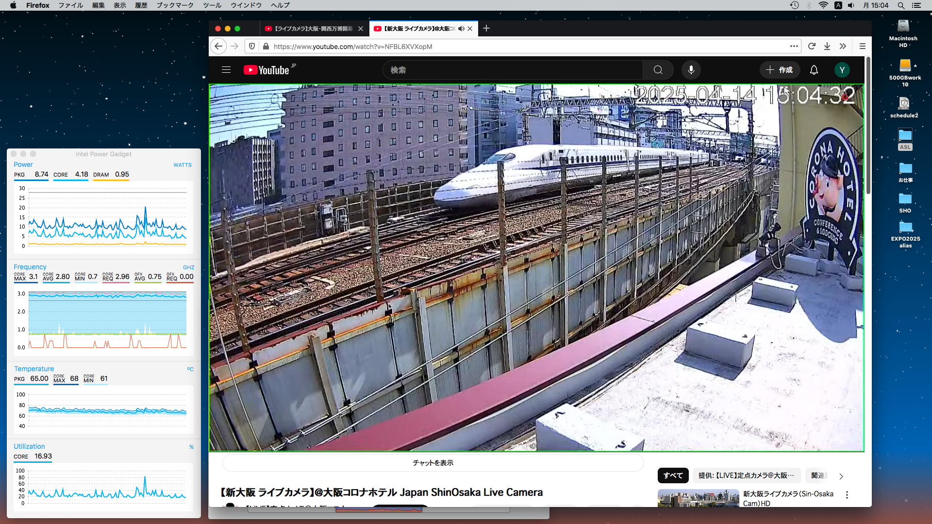Open the ブックマーク menu in the menu bar
Viewport: 932px width, 524px height.
click(x=175, y=5)
